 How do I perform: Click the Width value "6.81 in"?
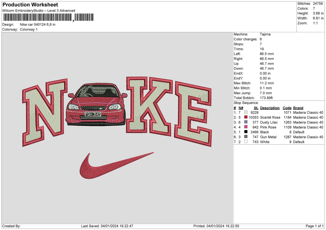pyautogui.click(x=318, y=18)
